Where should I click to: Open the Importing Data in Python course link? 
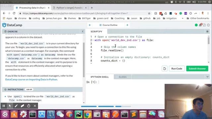[31, 79]
